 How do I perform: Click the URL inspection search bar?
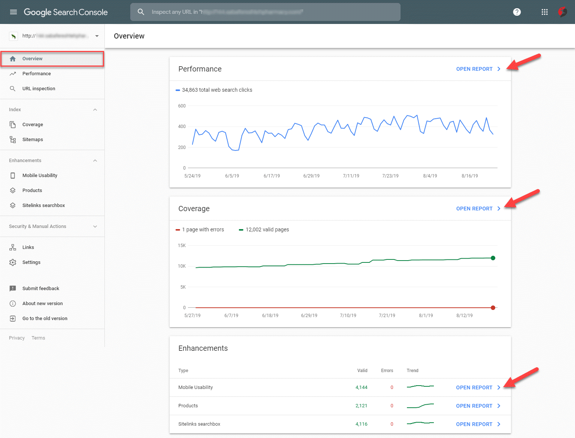coord(265,12)
